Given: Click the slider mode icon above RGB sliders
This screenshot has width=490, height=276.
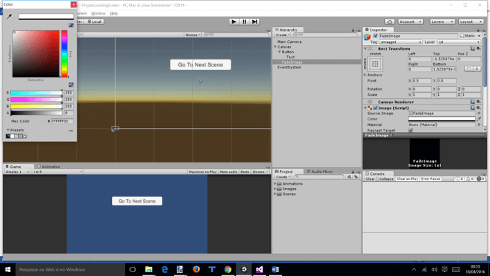Looking at the screenshot, I should [x=71, y=85].
